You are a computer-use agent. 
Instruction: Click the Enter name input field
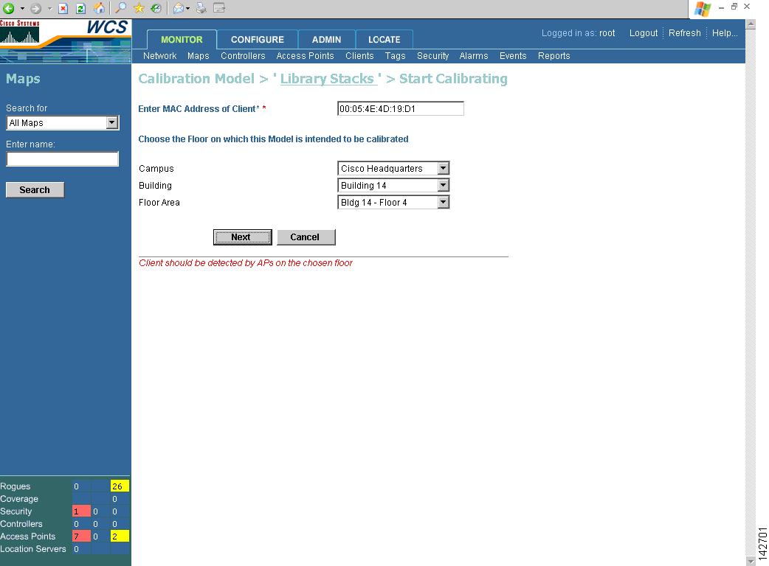tap(62, 158)
